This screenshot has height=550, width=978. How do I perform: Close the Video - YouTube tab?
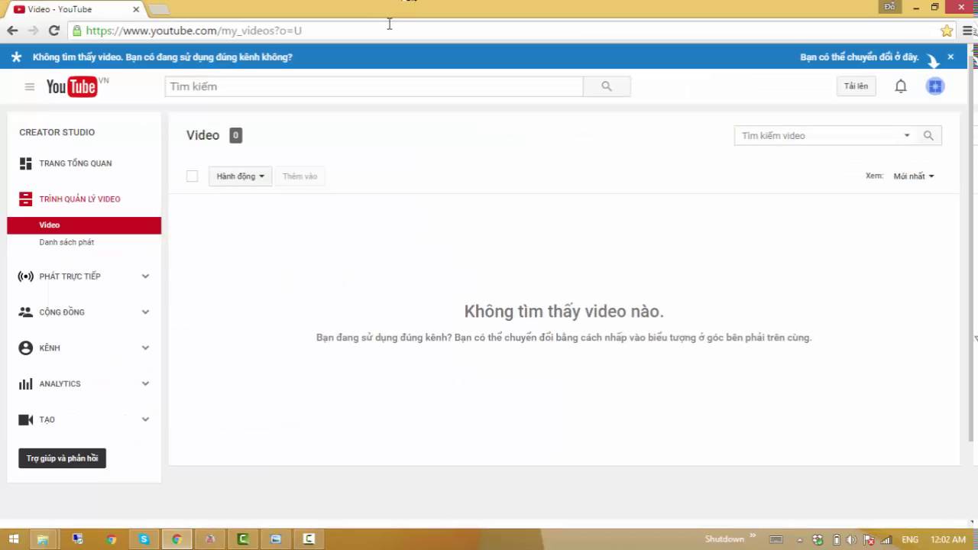136,9
